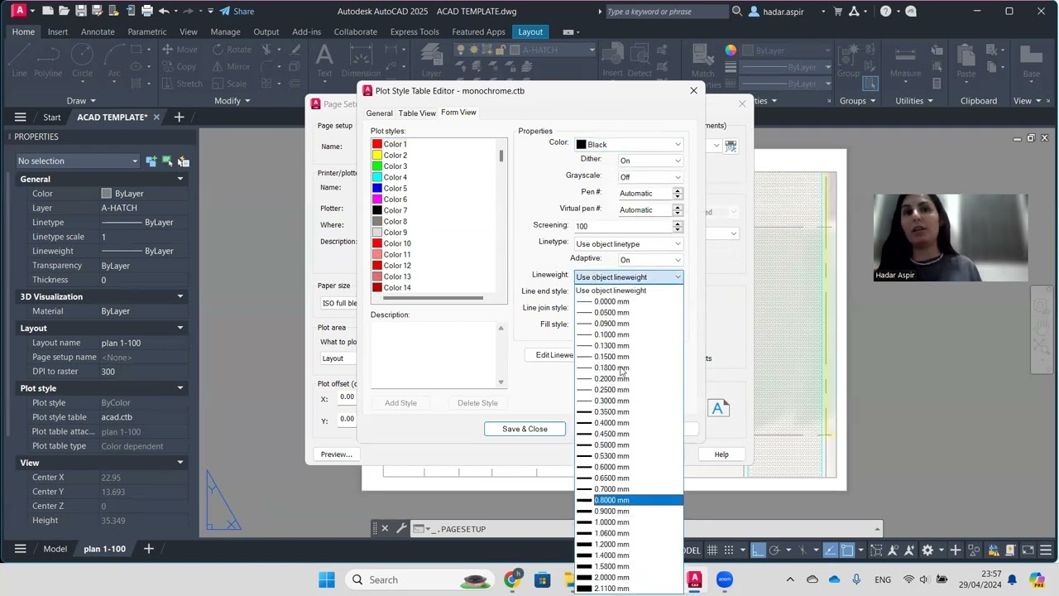
Task: Click the Line tool in Draw panel
Action: point(20,61)
